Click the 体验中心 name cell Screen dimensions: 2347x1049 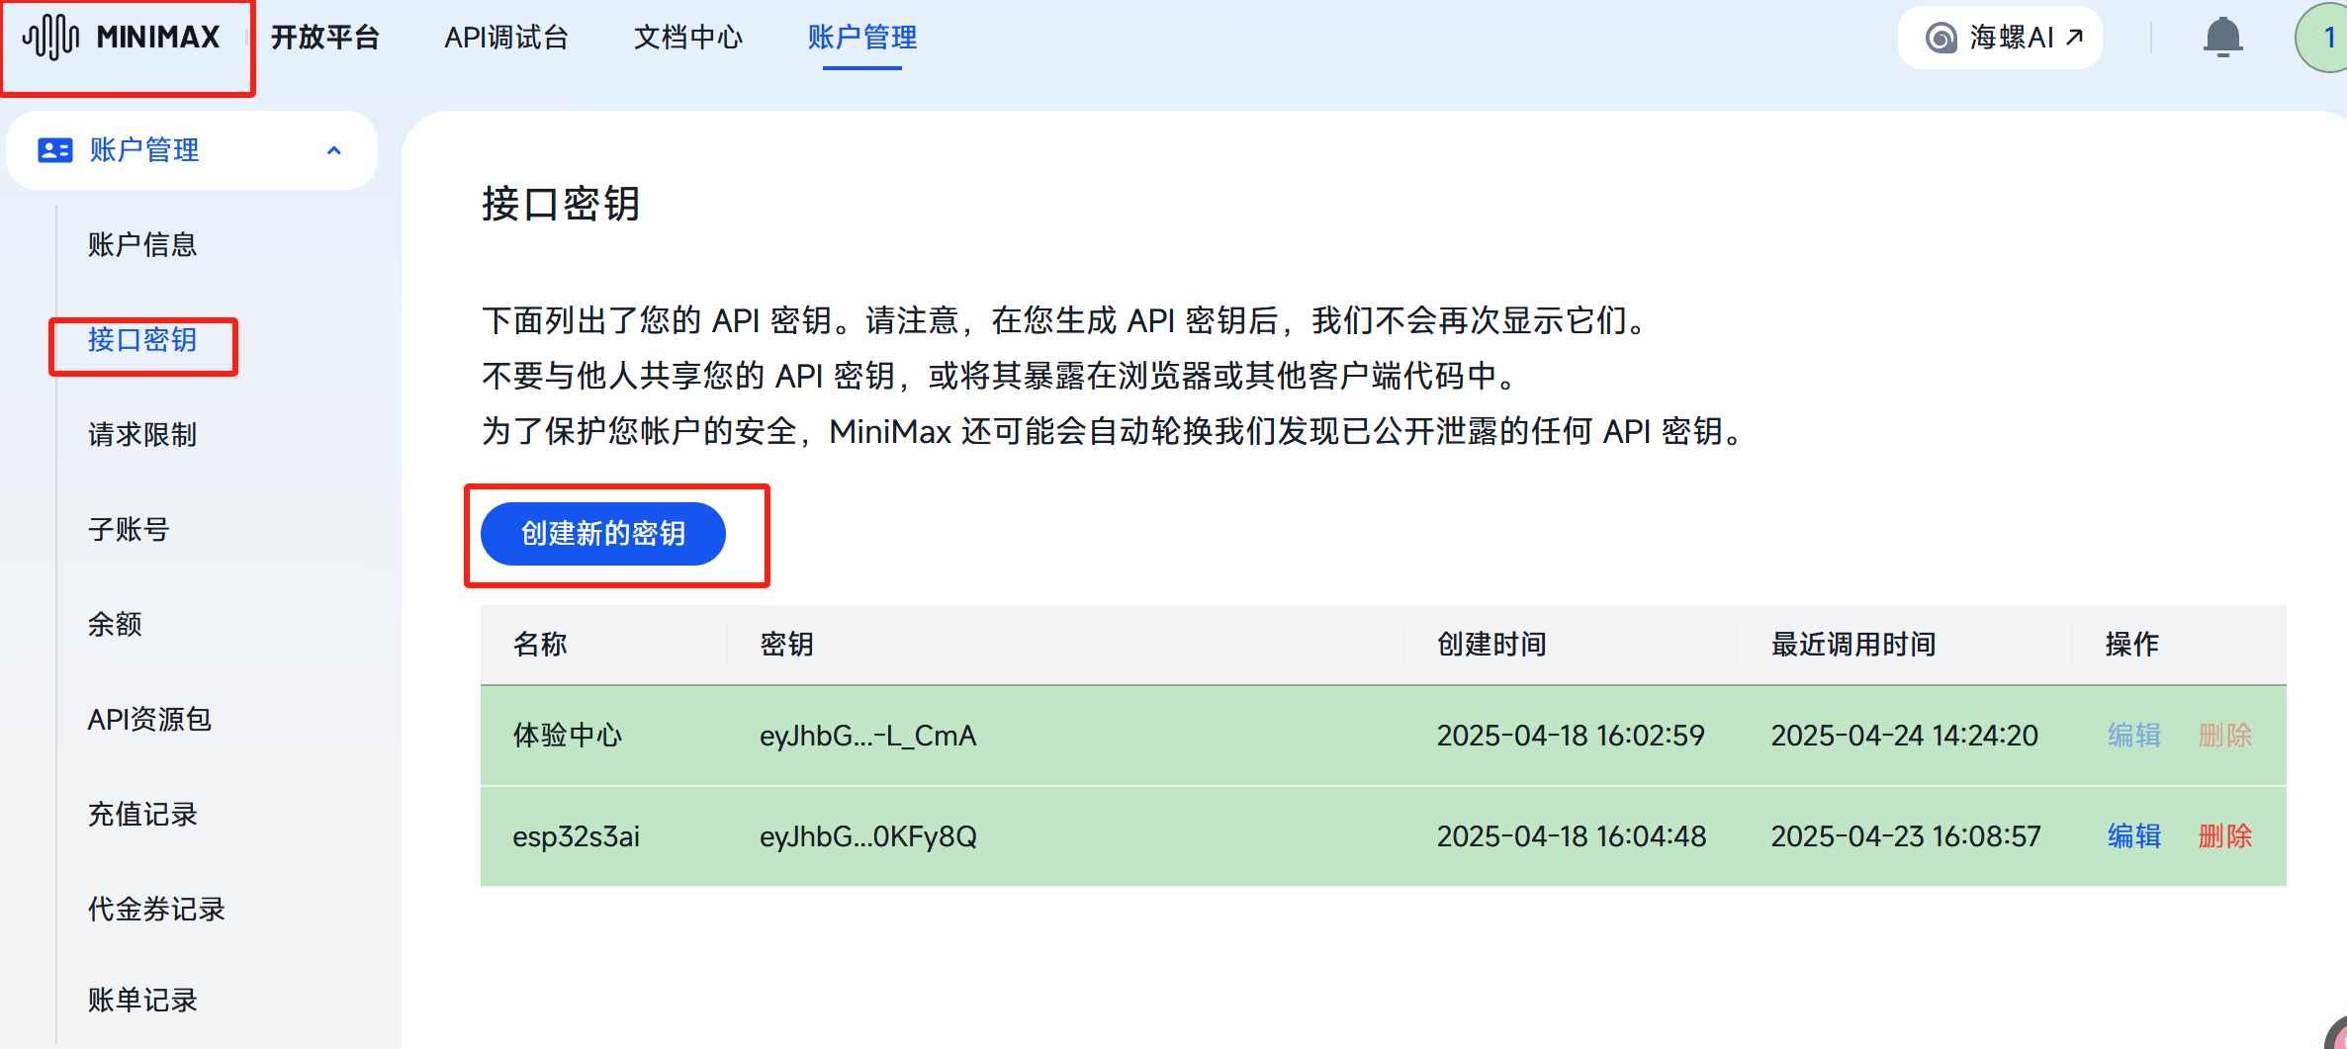567,736
